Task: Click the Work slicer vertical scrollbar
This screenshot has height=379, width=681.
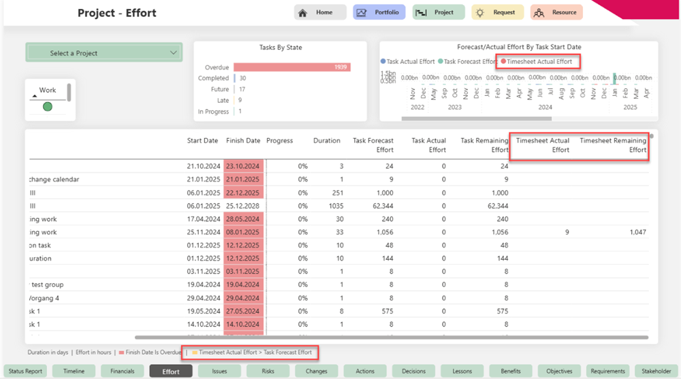Action: (69, 93)
